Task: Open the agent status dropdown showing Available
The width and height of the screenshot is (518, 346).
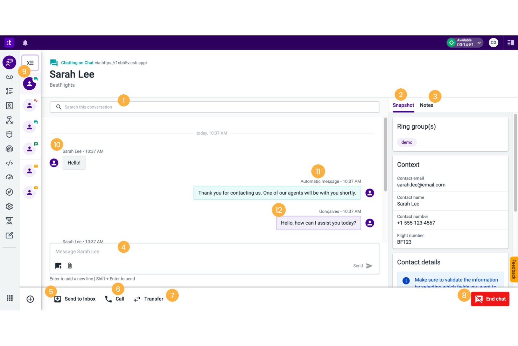Action: tap(465, 43)
